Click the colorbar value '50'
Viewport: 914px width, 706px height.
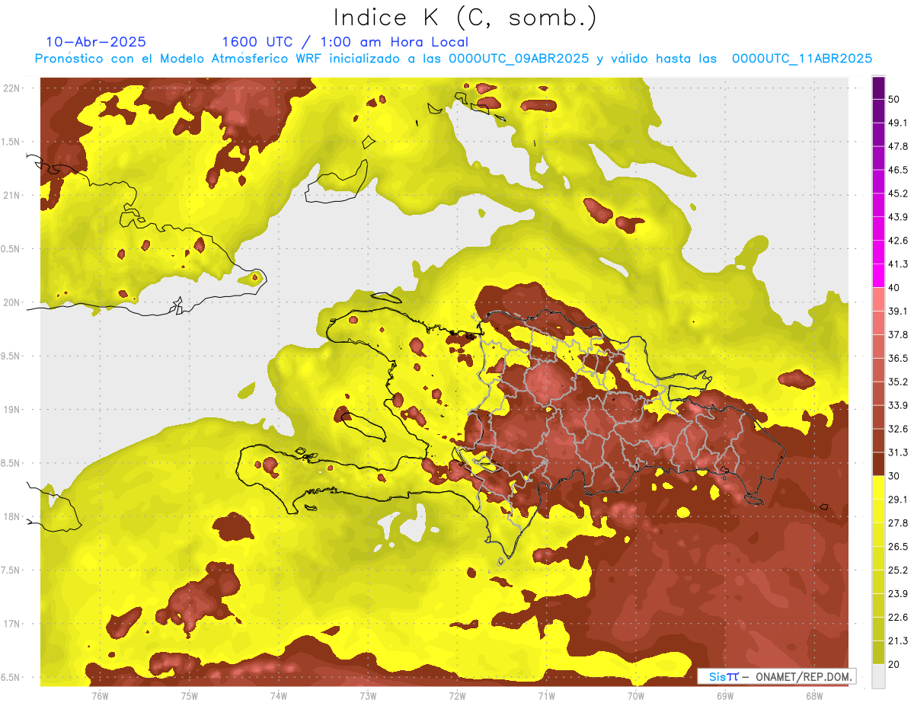point(894,100)
